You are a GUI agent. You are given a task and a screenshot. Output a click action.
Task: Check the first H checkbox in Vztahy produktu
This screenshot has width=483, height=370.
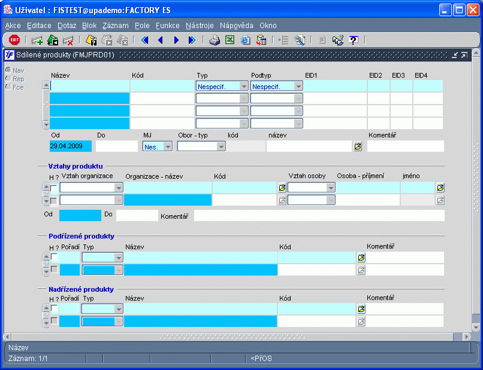coord(54,188)
